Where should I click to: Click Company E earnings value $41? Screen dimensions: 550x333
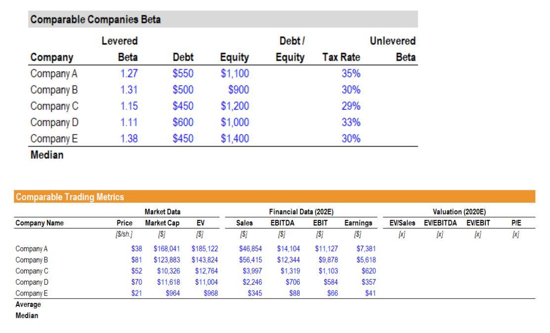(x=370, y=294)
